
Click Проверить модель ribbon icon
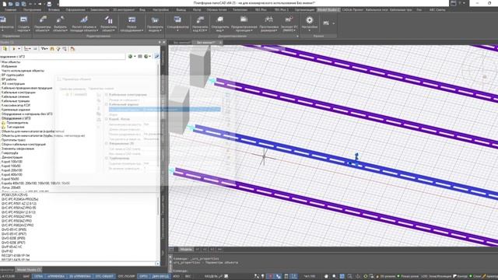click(155, 19)
